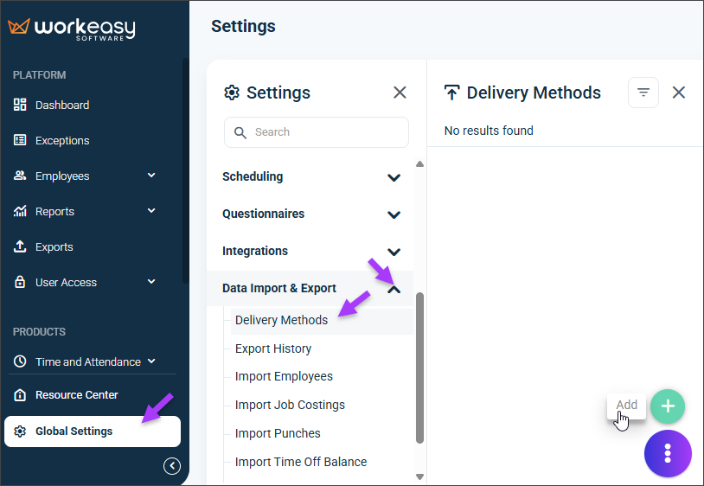
Task: Open the purple three-dot menu button
Action: pos(668,453)
